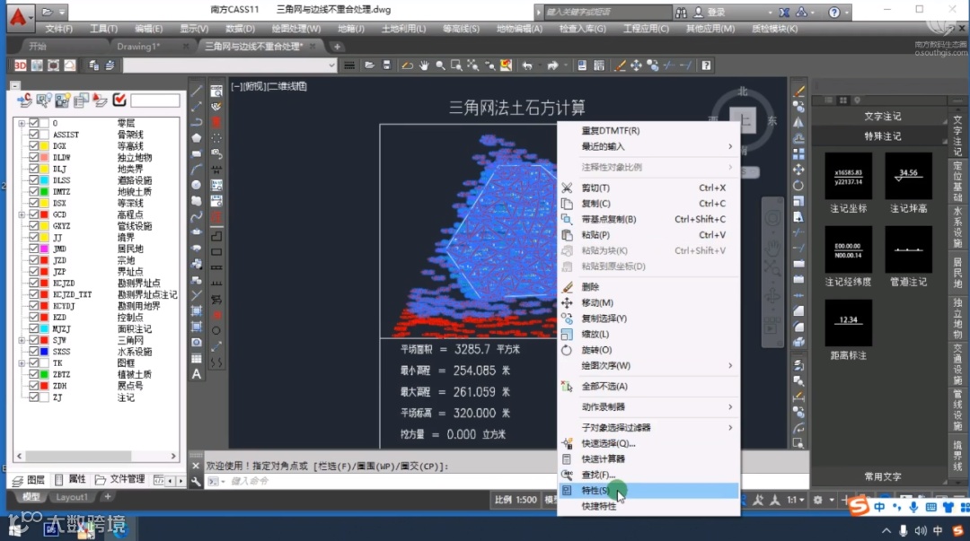Click the red checkmark icon in layer panel
Screen dimensions: 970x541
119,100
